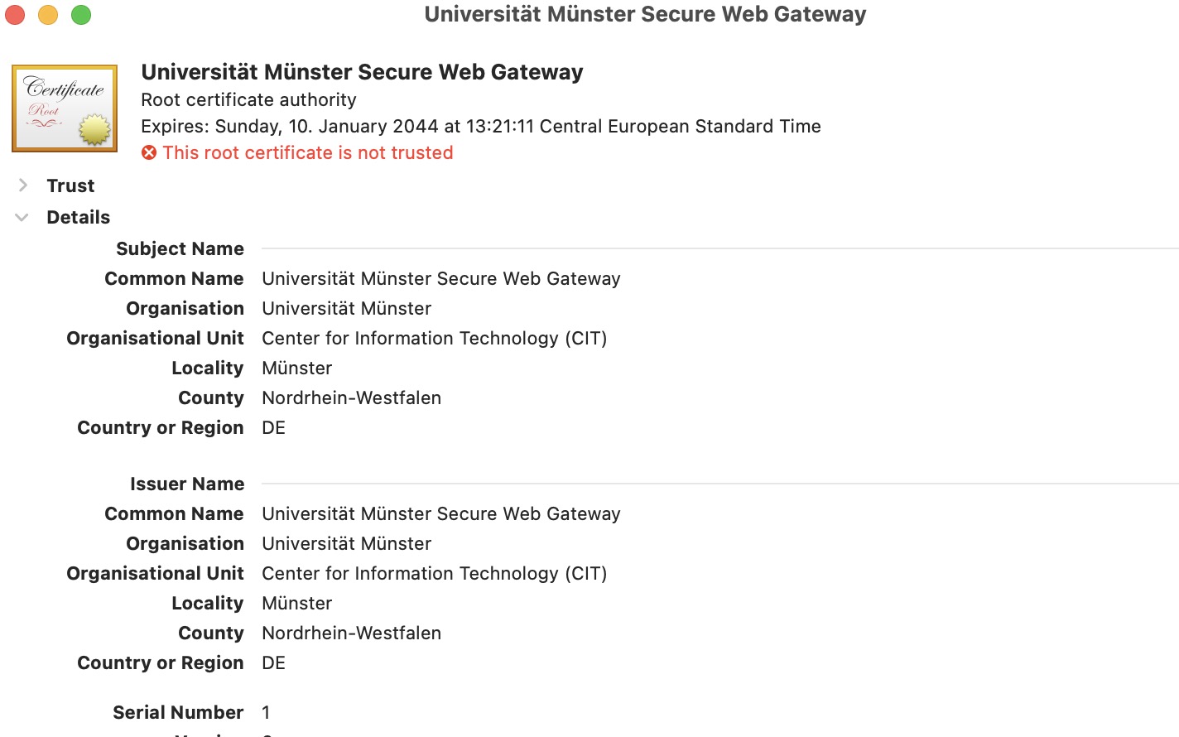This screenshot has width=1179, height=737.
Task: Expand the Trust section
Action: [x=23, y=185]
